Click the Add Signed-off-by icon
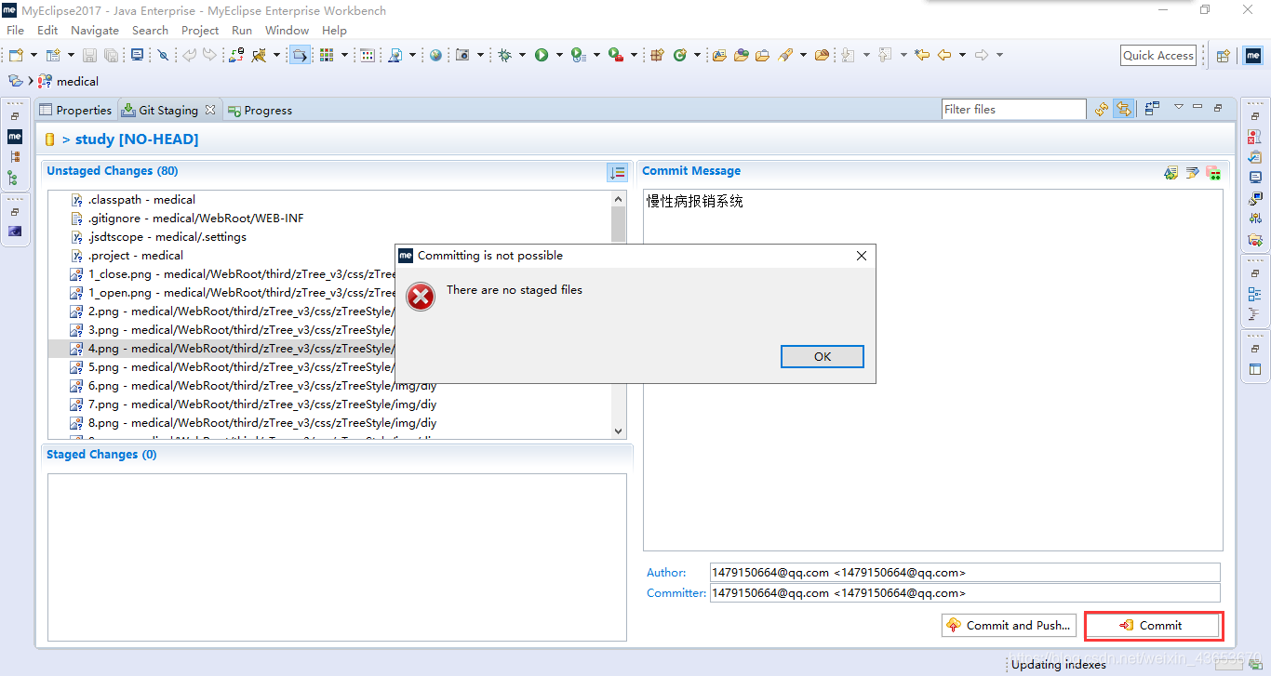Viewport: 1271px width, 676px height. (1192, 172)
